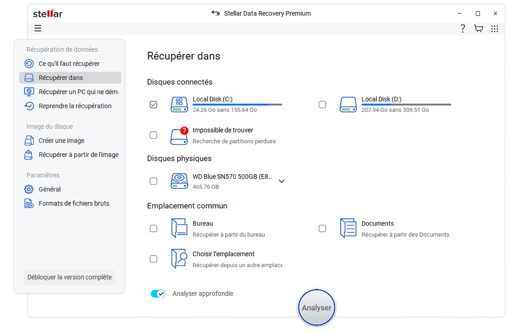515x333 pixels.
Task: Toggle the Analyser approfondie switch
Action: [x=158, y=293]
